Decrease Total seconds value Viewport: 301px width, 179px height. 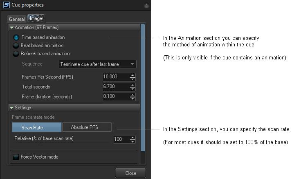(x=133, y=89)
